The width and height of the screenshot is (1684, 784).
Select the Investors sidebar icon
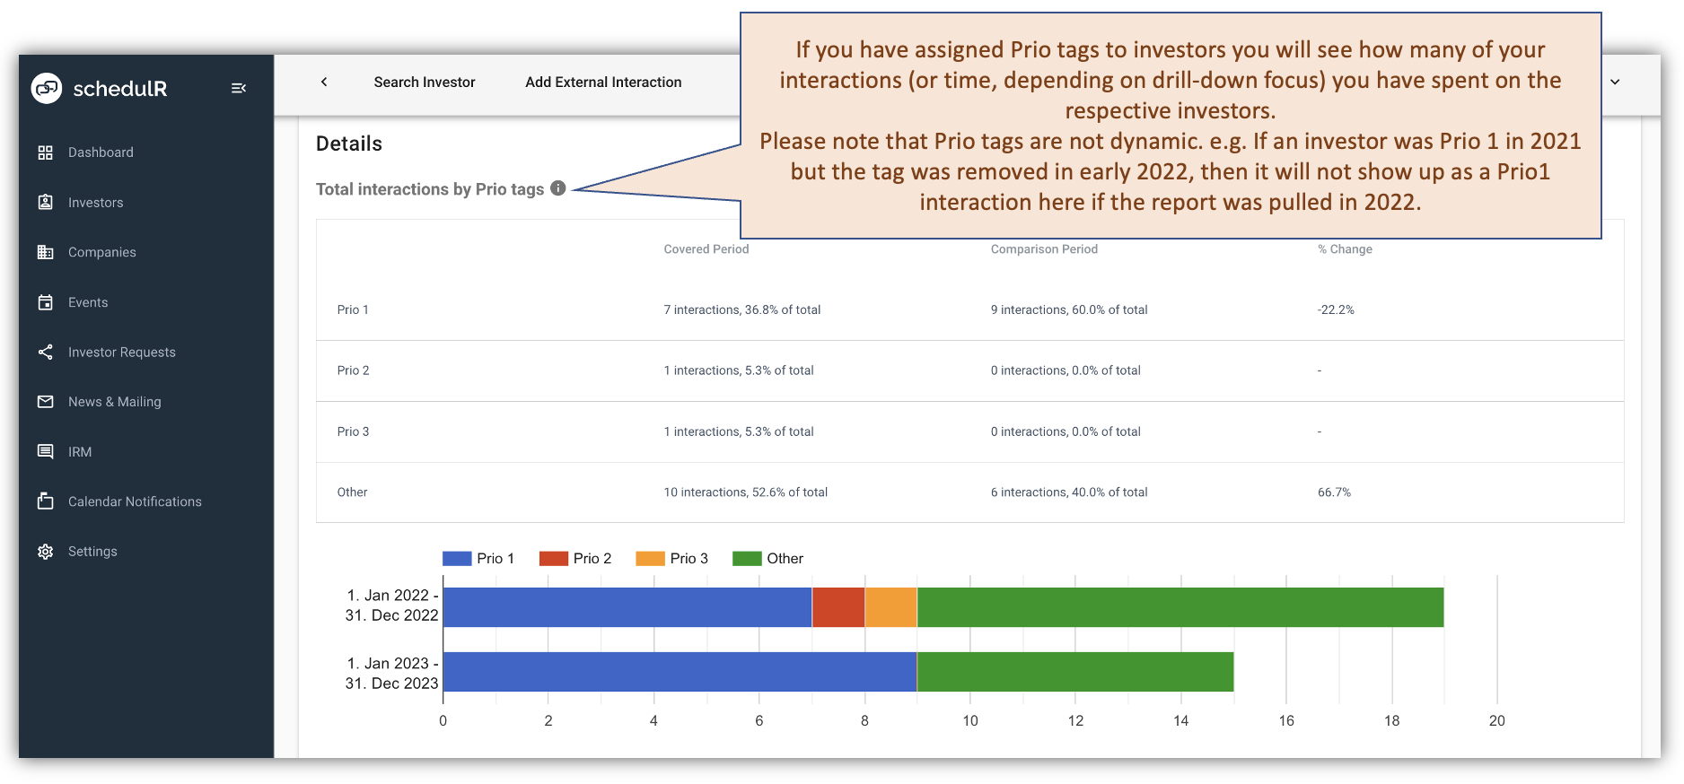coord(46,202)
